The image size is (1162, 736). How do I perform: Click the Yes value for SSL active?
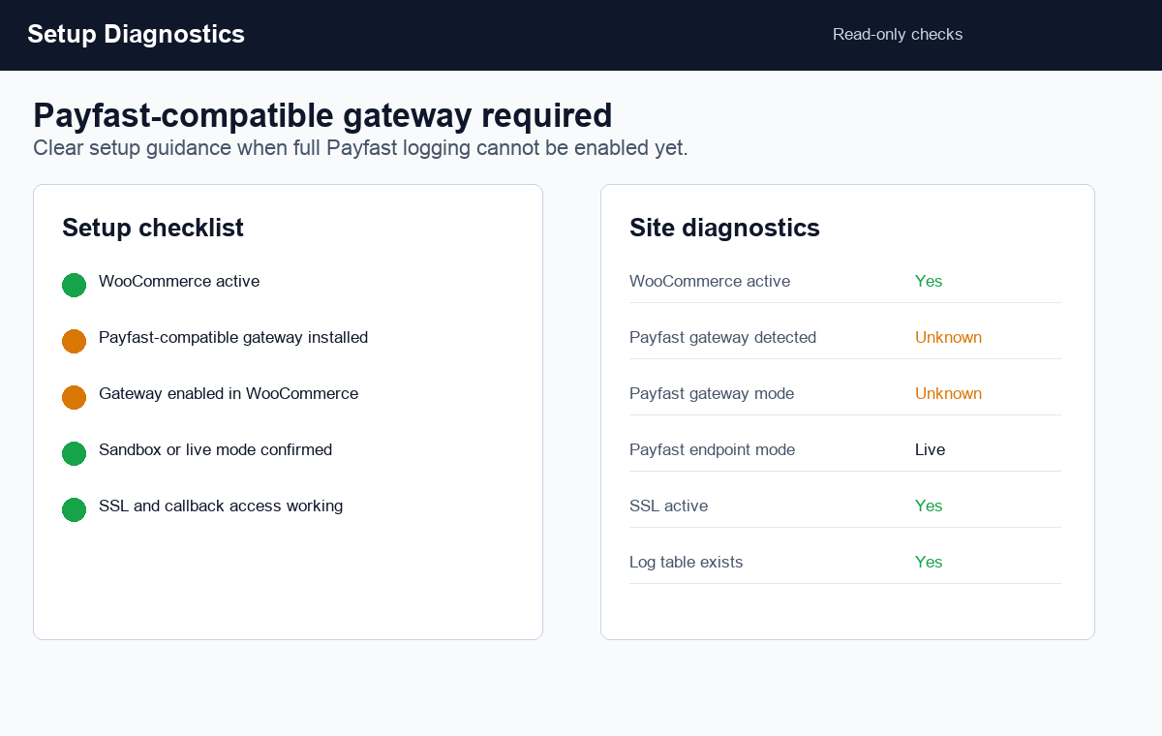coord(929,506)
